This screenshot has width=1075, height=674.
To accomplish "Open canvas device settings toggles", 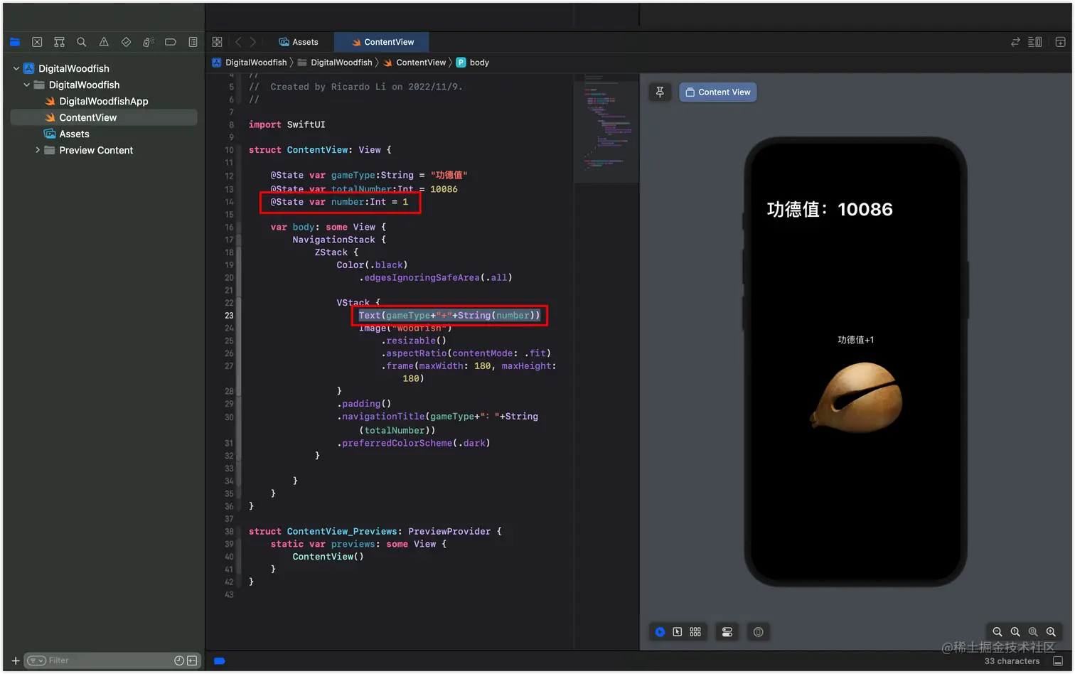I will (x=727, y=632).
